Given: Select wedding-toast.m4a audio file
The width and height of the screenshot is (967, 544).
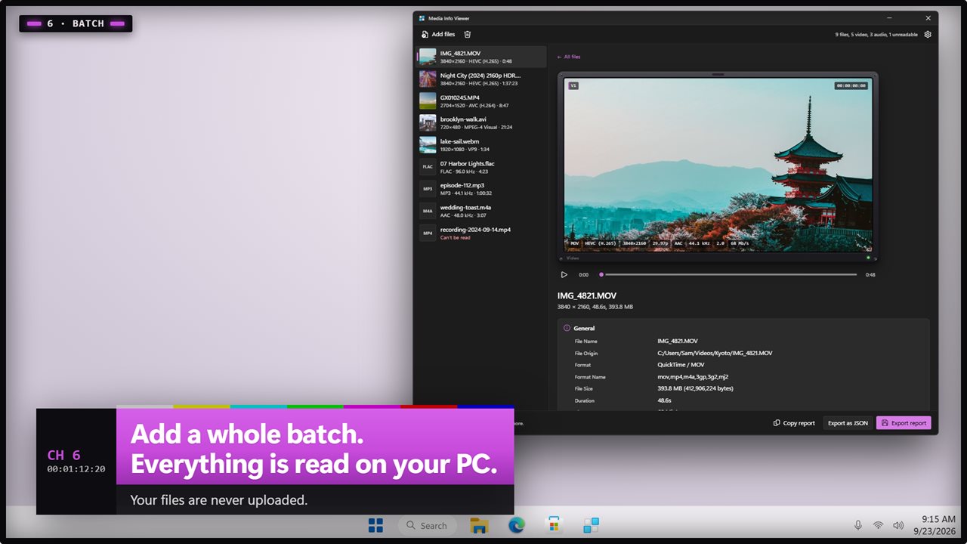Looking at the screenshot, I should click(481, 210).
